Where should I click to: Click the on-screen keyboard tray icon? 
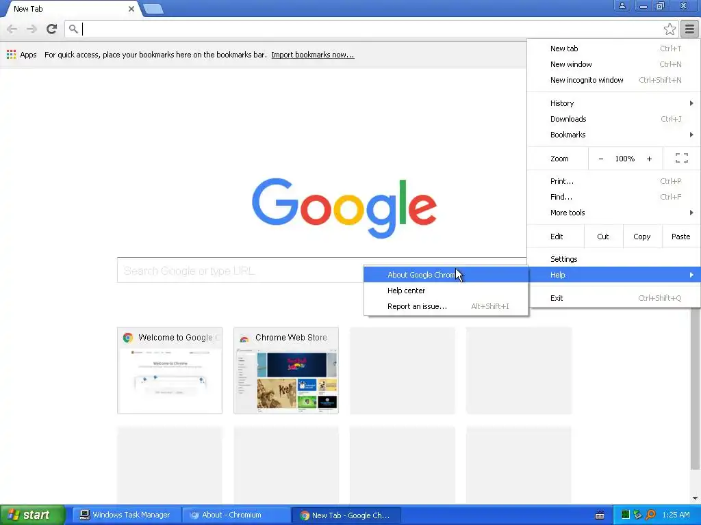600,515
